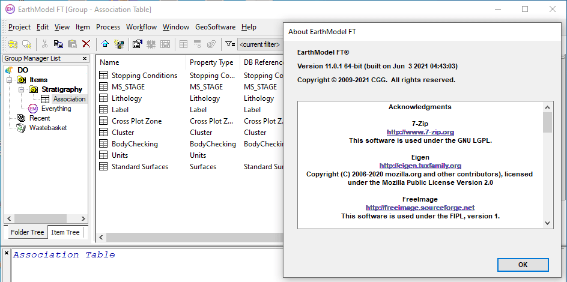Click the Stopping Conditions row name
567x282 pixels.
[x=144, y=76]
